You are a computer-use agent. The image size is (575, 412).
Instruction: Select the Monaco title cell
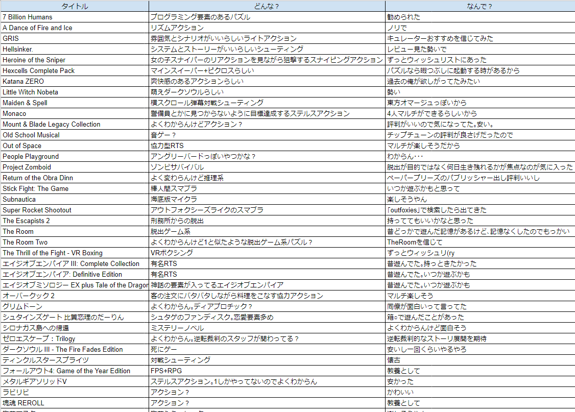pyautogui.click(x=75, y=113)
